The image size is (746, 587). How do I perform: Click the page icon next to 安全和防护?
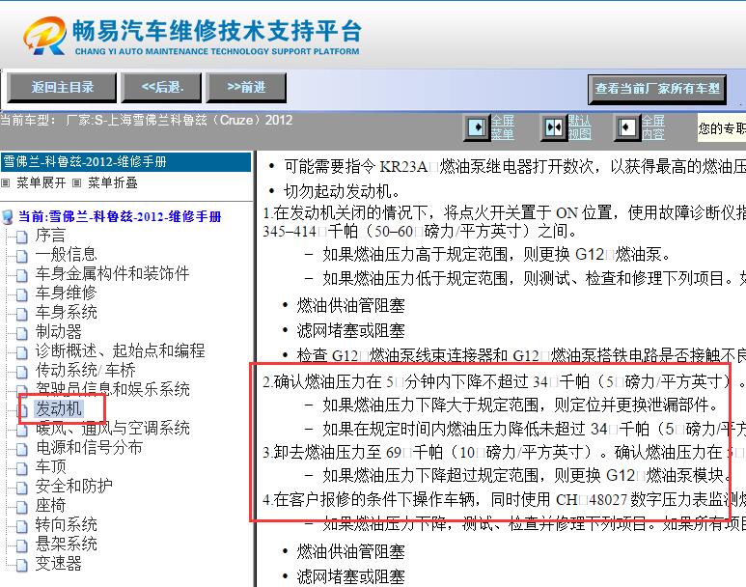(x=22, y=488)
